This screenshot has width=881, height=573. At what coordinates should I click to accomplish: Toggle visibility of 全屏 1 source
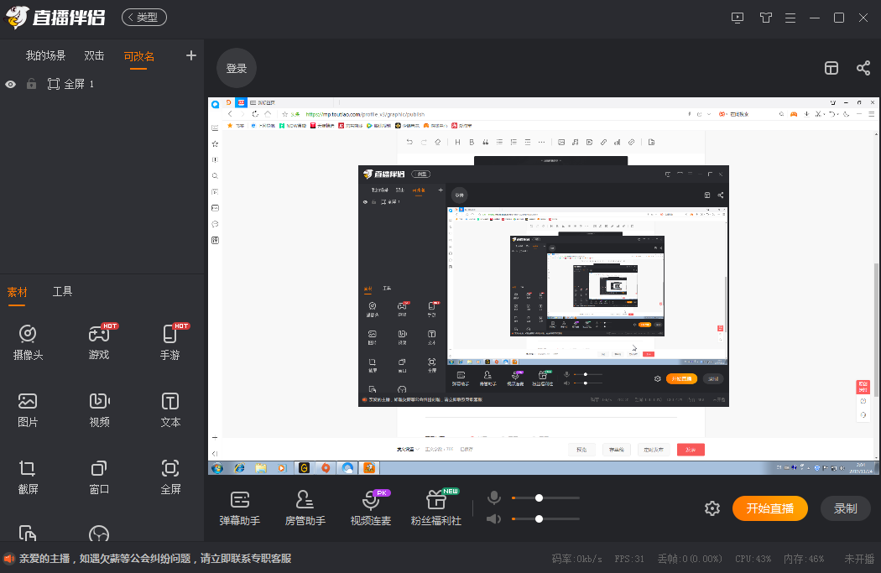[11, 84]
